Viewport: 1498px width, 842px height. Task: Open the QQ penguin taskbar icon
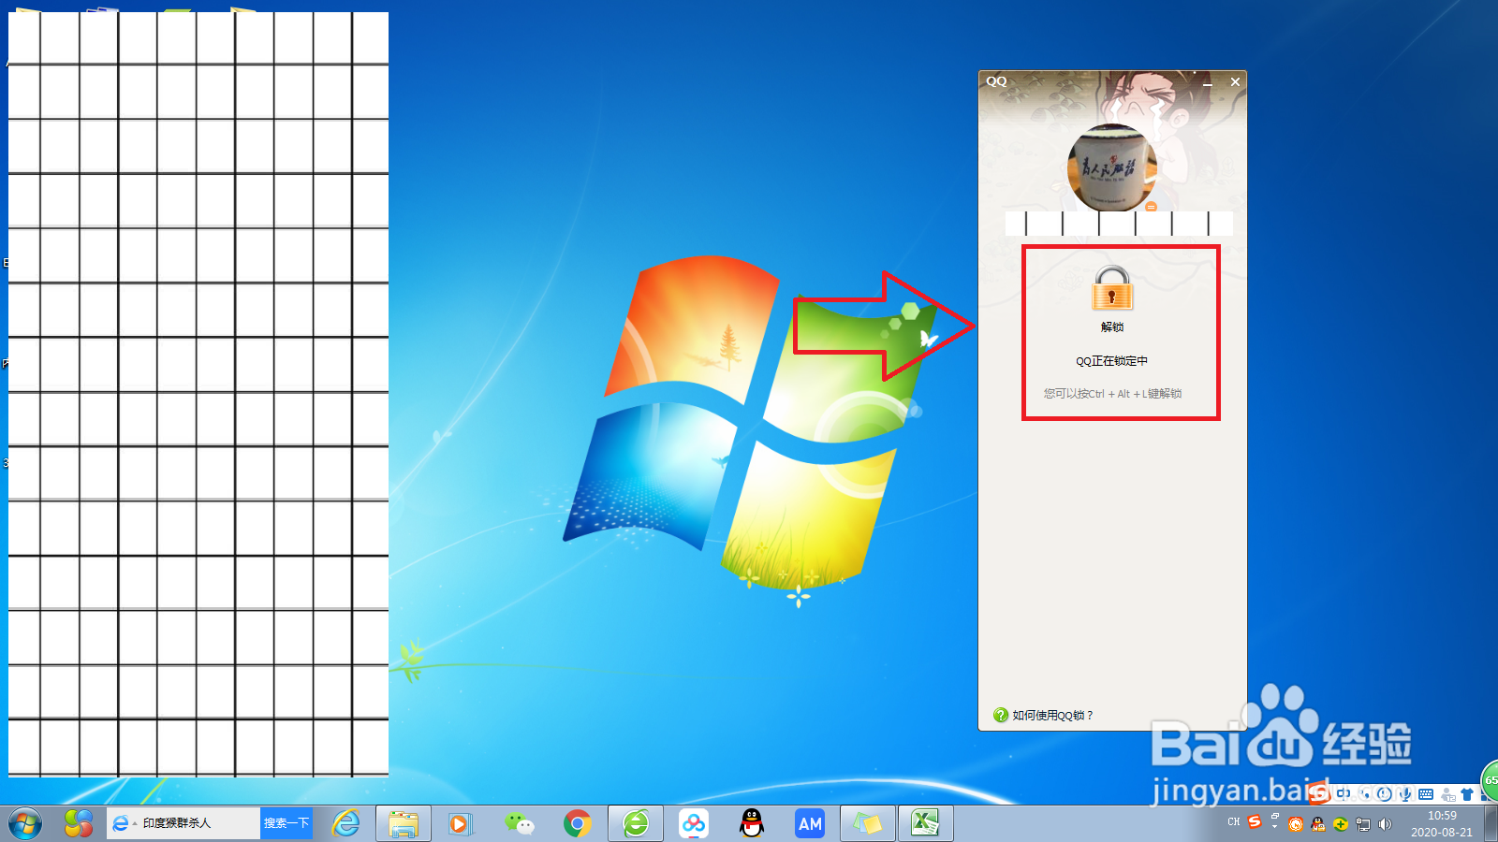(x=752, y=823)
